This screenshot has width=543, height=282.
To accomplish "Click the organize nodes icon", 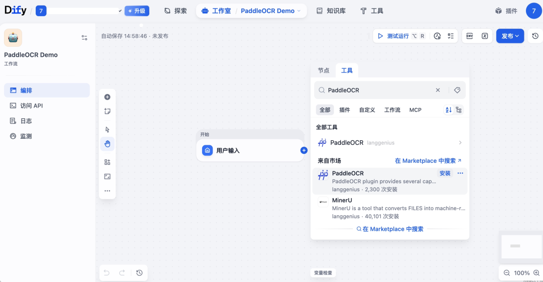I will coord(108,162).
